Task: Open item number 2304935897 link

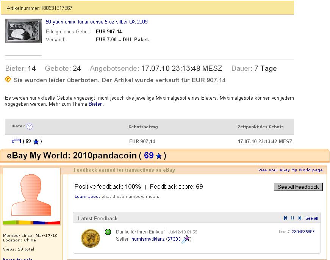Action: tap(303, 232)
